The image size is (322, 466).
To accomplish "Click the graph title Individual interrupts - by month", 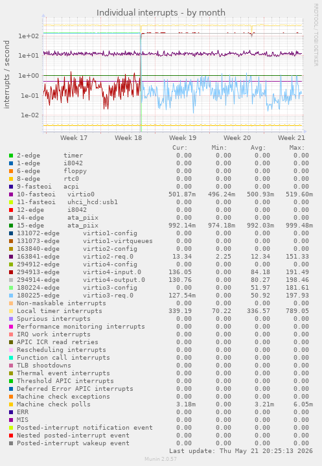I will pos(161,13).
